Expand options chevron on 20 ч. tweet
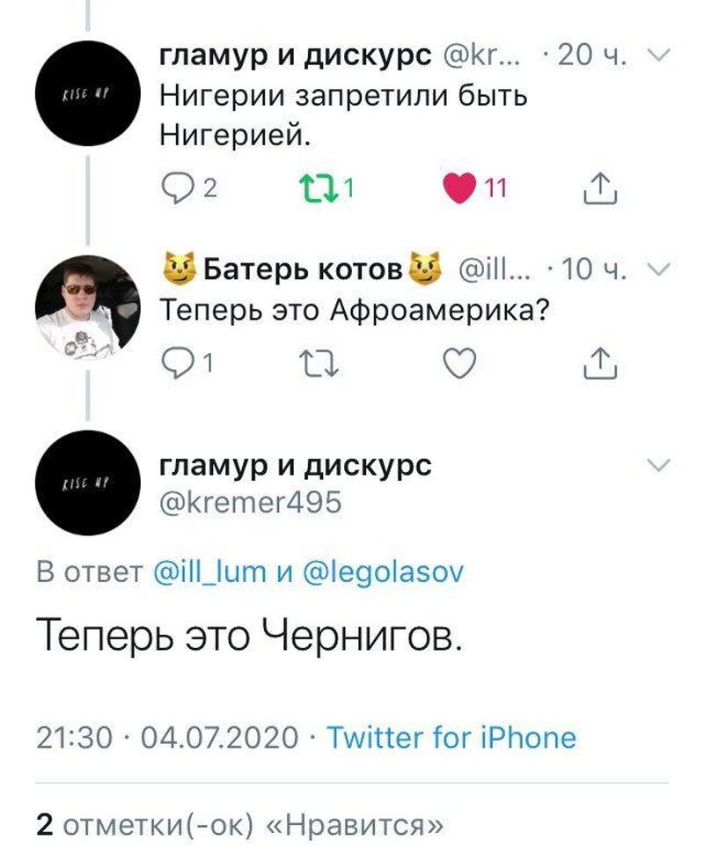Image resolution: width=704 pixels, height=855 pixels. pos(659,54)
